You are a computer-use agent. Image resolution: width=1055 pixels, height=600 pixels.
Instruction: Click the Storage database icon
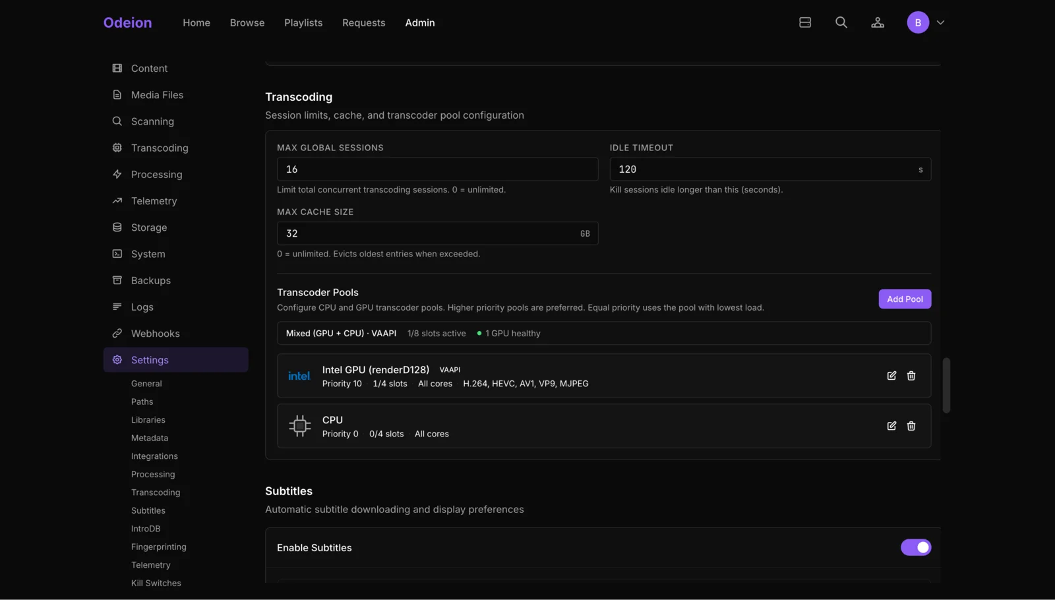coord(117,227)
